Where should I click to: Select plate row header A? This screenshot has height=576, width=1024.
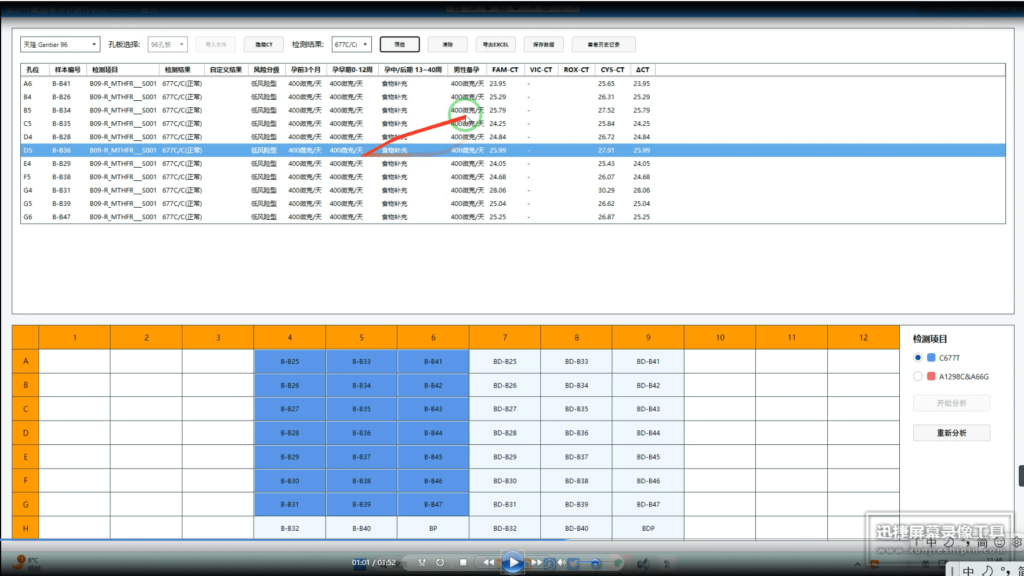26,361
